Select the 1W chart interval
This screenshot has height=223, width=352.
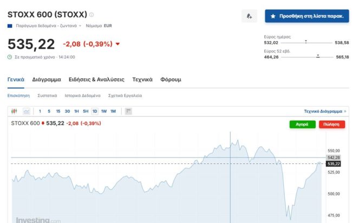pyautogui.click(x=103, y=111)
